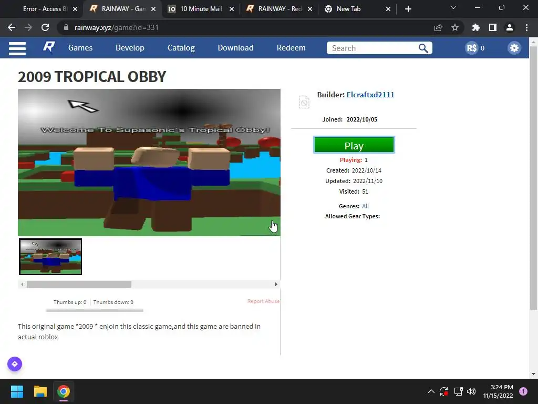Viewport: 538px width, 404px height.
Task: Close the 10 Minute Mail tab
Action: pos(232,9)
